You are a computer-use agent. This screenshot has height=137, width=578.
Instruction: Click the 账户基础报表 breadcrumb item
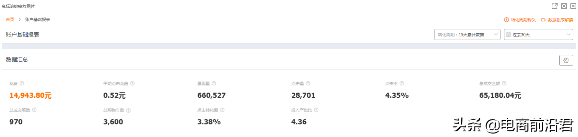pos(37,20)
